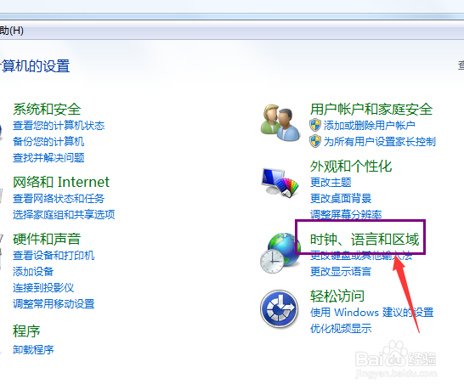Open 系统和安全 category heading
Screen dimensions: 464x390
(x=47, y=110)
